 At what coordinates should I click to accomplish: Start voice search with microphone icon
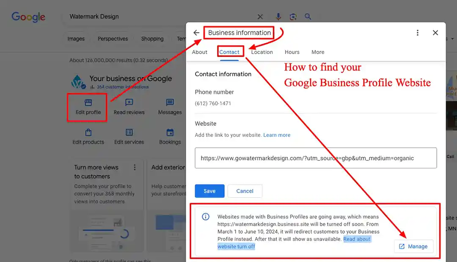278,17
